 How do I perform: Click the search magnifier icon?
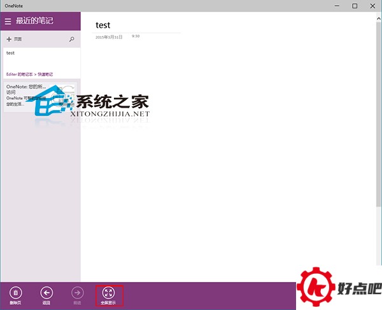(71, 39)
